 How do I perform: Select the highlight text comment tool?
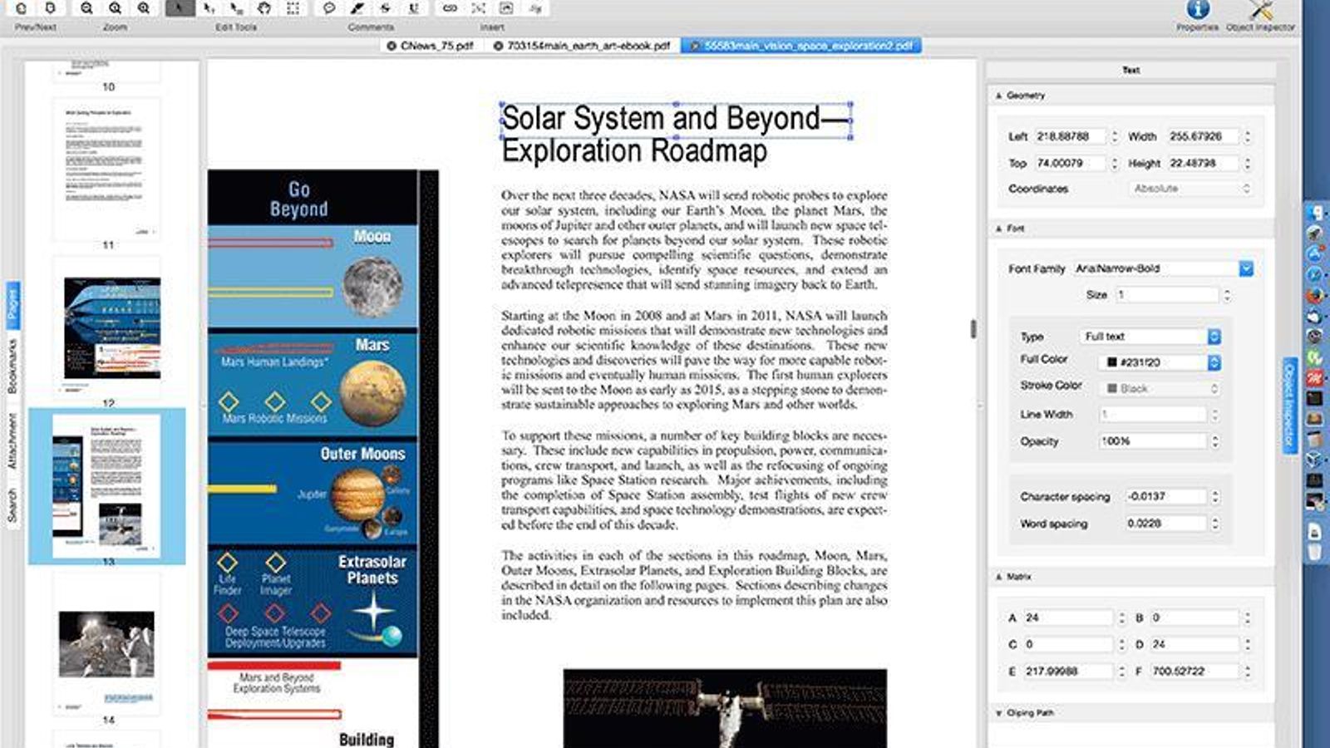click(x=355, y=10)
